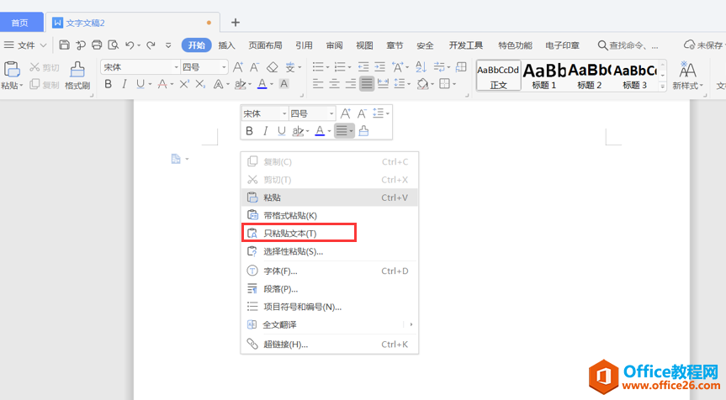The height and width of the screenshot is (400, 726).
Task: Click the save document icon
Action: pyautogui.click(x=64, y=45)
